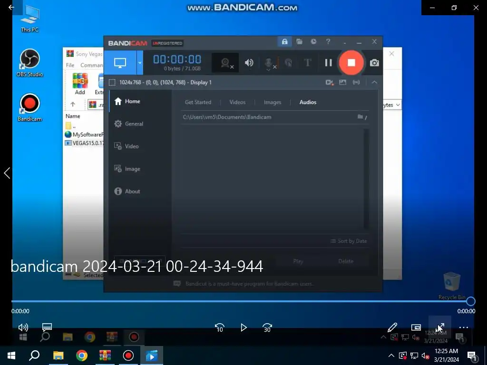Select MySoftwareF entry in WinRAR list
The width and height of the screenshot is (487, 365).
coord(84,134)
